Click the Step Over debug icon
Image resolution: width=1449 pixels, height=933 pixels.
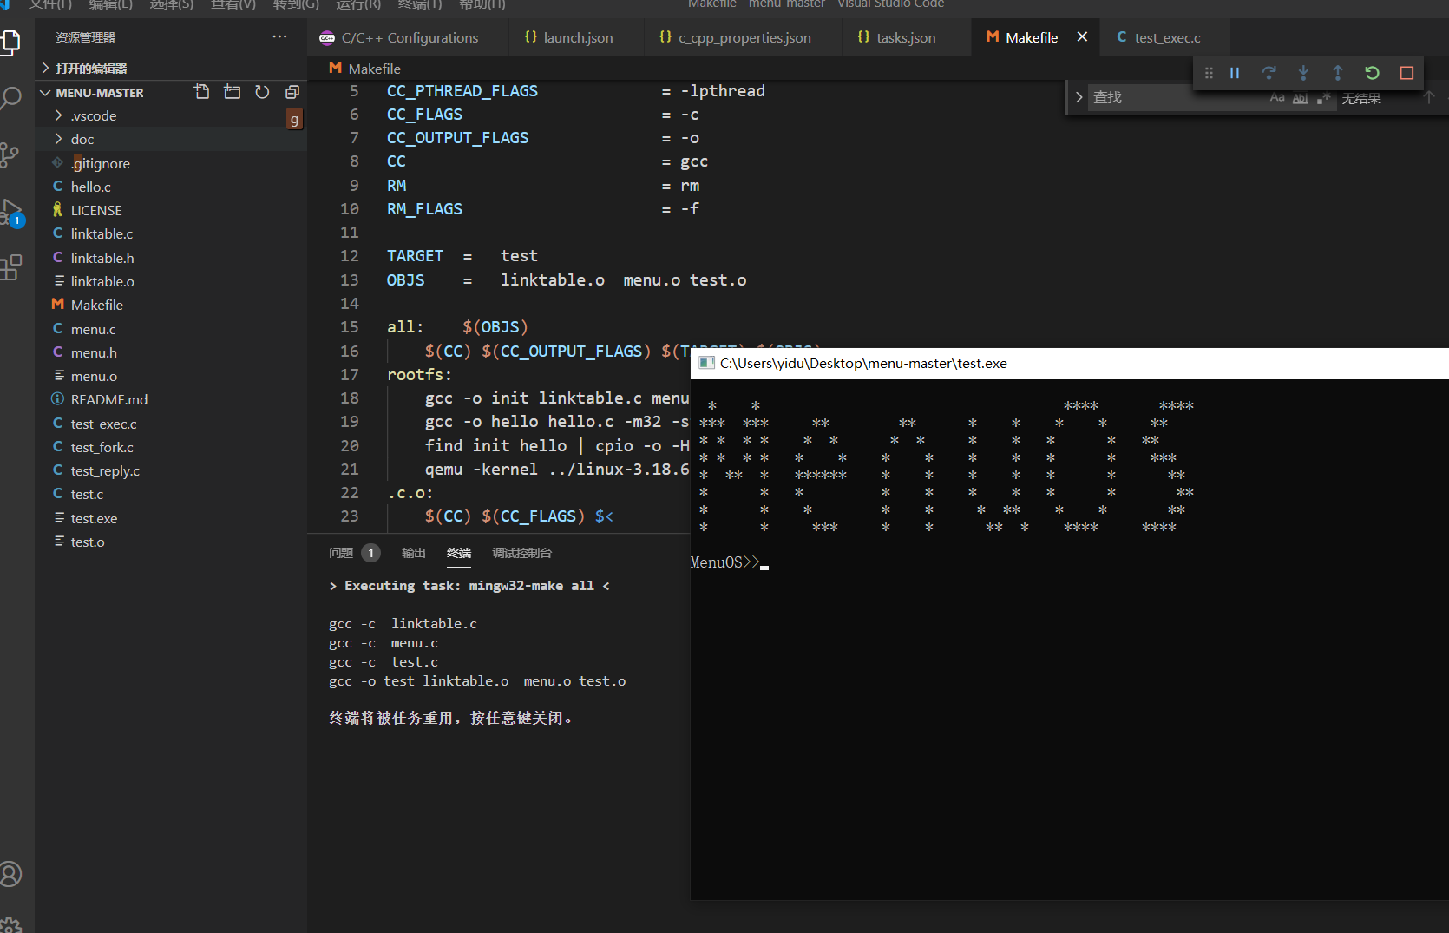click(x=1269, y=73)
